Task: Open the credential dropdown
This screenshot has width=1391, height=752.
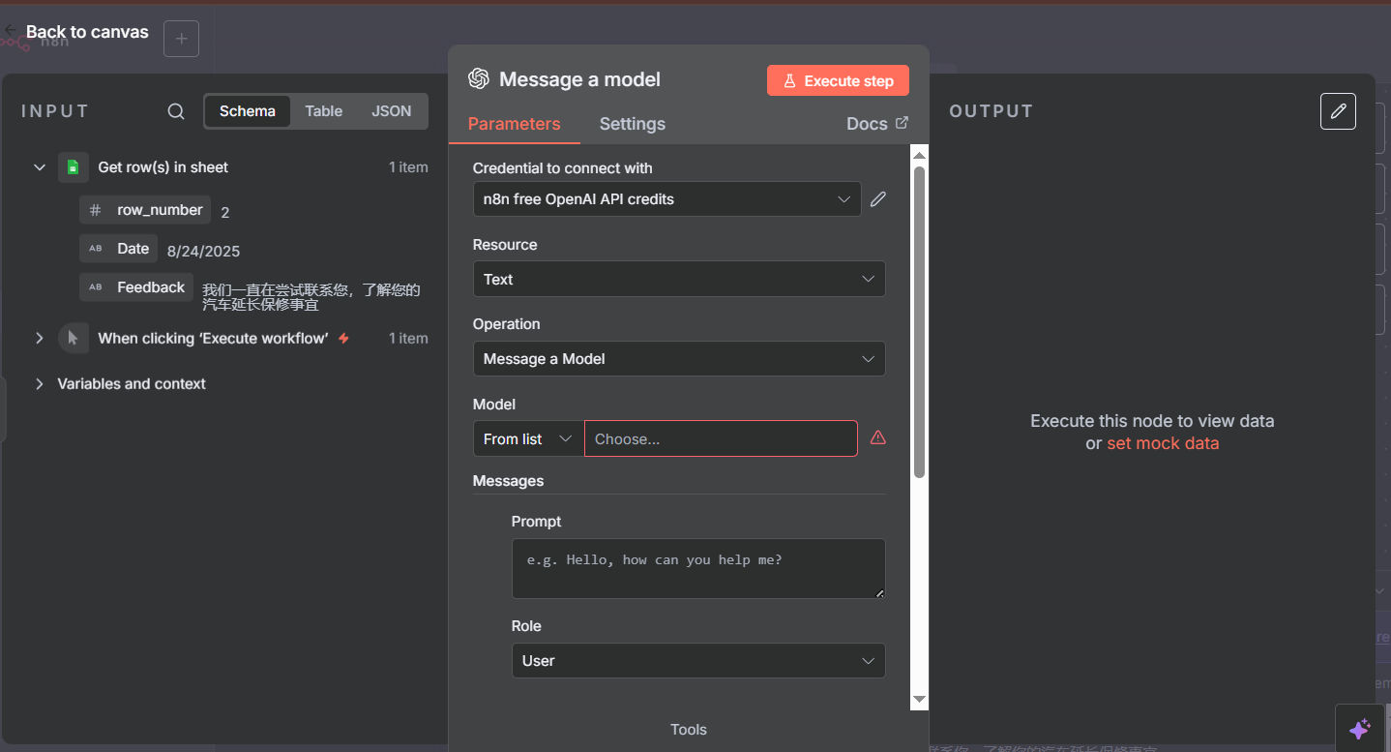Action: (667, 199)
